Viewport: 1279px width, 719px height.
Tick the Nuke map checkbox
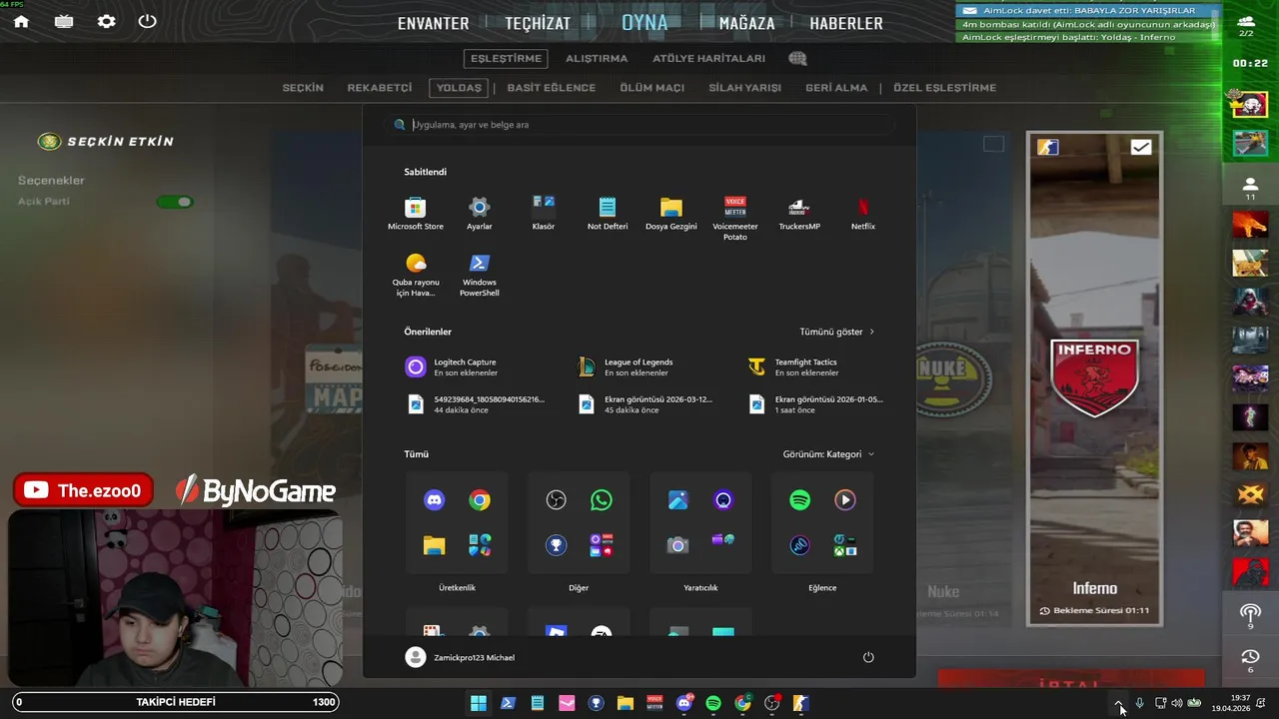[993, 144]
